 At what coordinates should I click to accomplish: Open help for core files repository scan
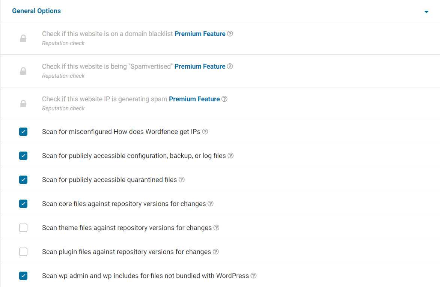coord(211,204)
